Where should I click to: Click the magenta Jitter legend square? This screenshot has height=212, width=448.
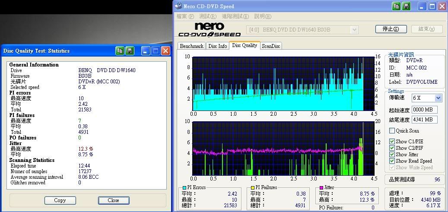[x=321, y=188]
